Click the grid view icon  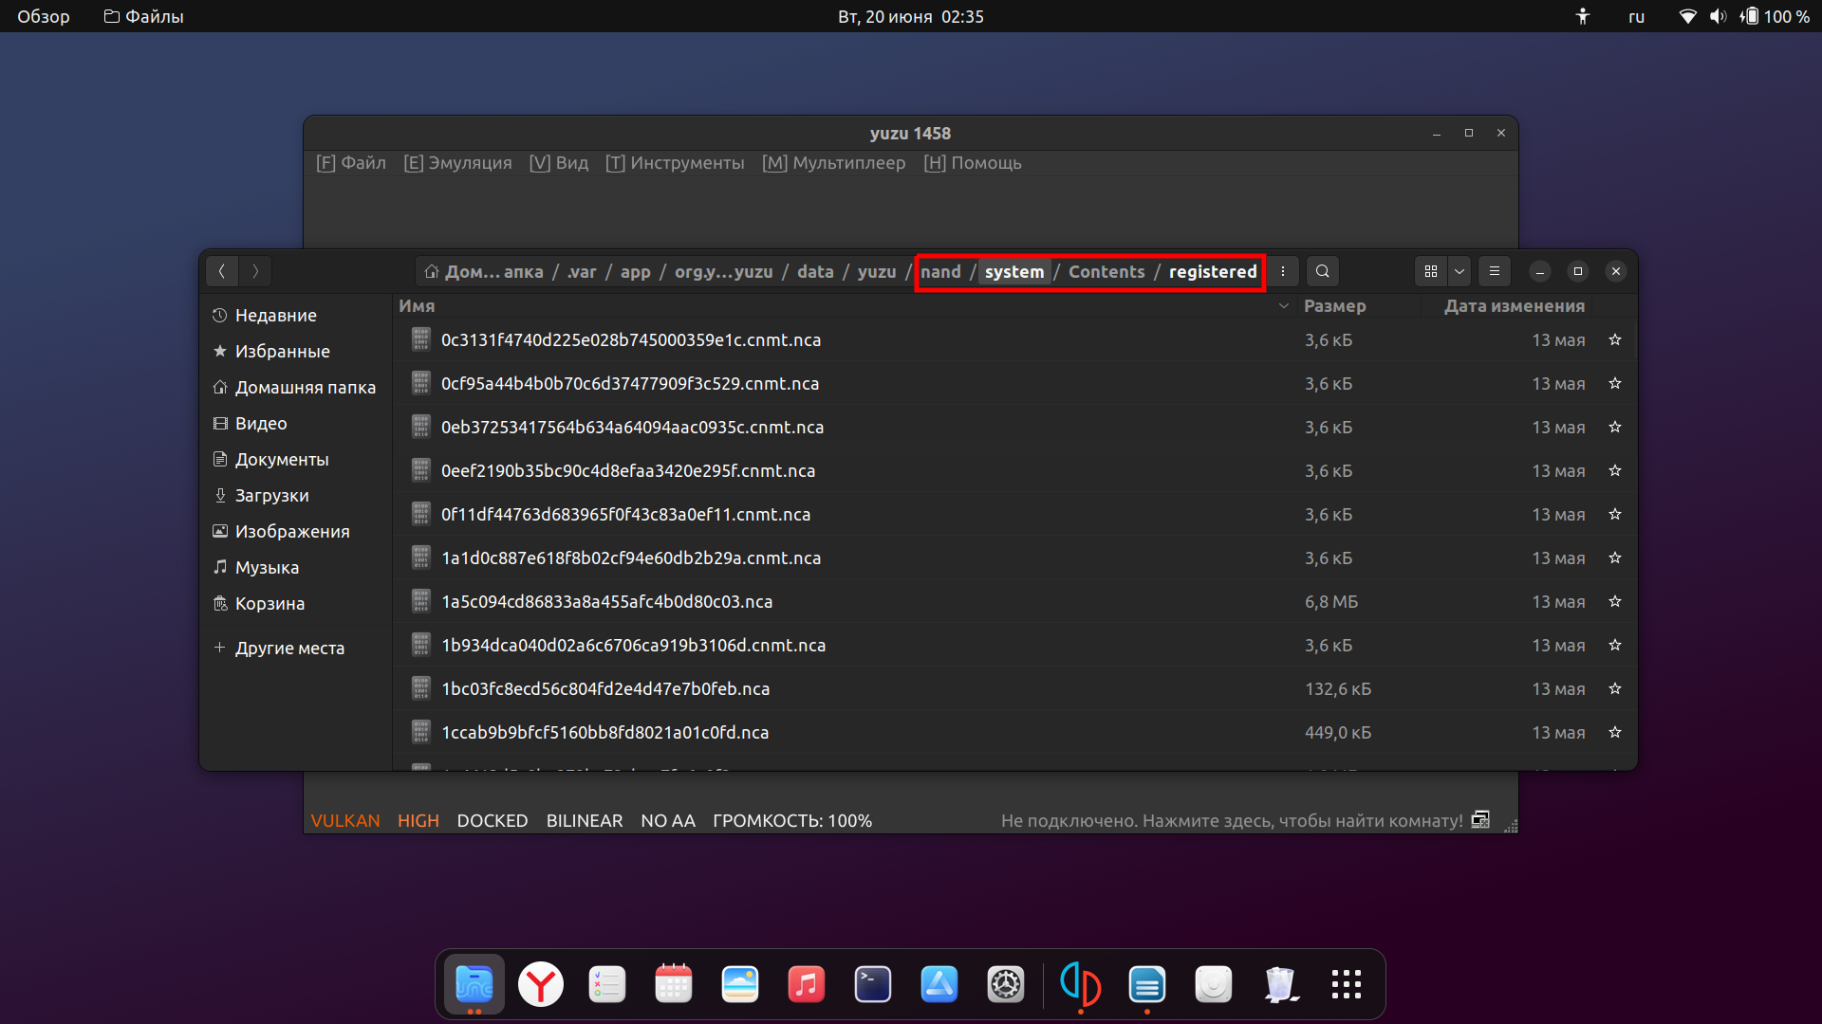tap(1430, 271)
